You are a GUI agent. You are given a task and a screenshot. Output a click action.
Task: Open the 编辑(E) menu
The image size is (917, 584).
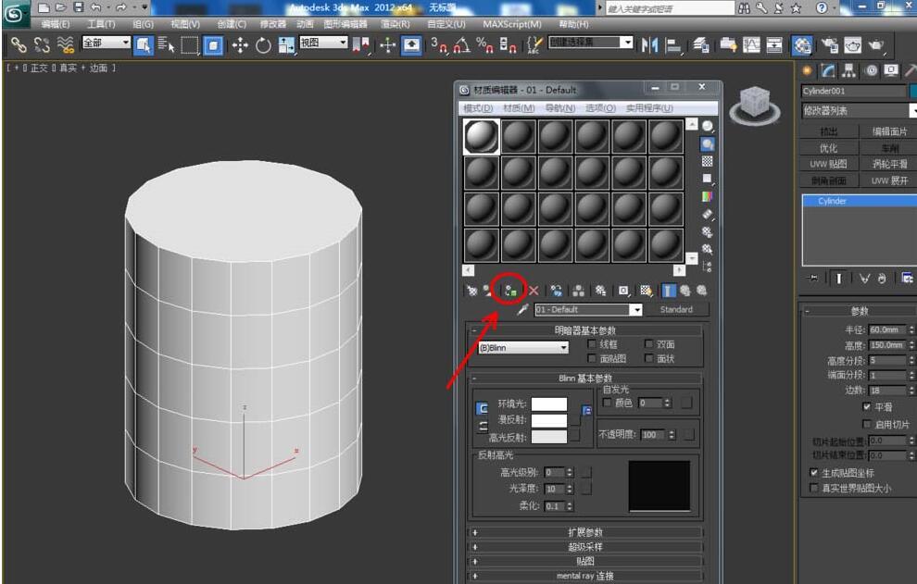[56, 24]
